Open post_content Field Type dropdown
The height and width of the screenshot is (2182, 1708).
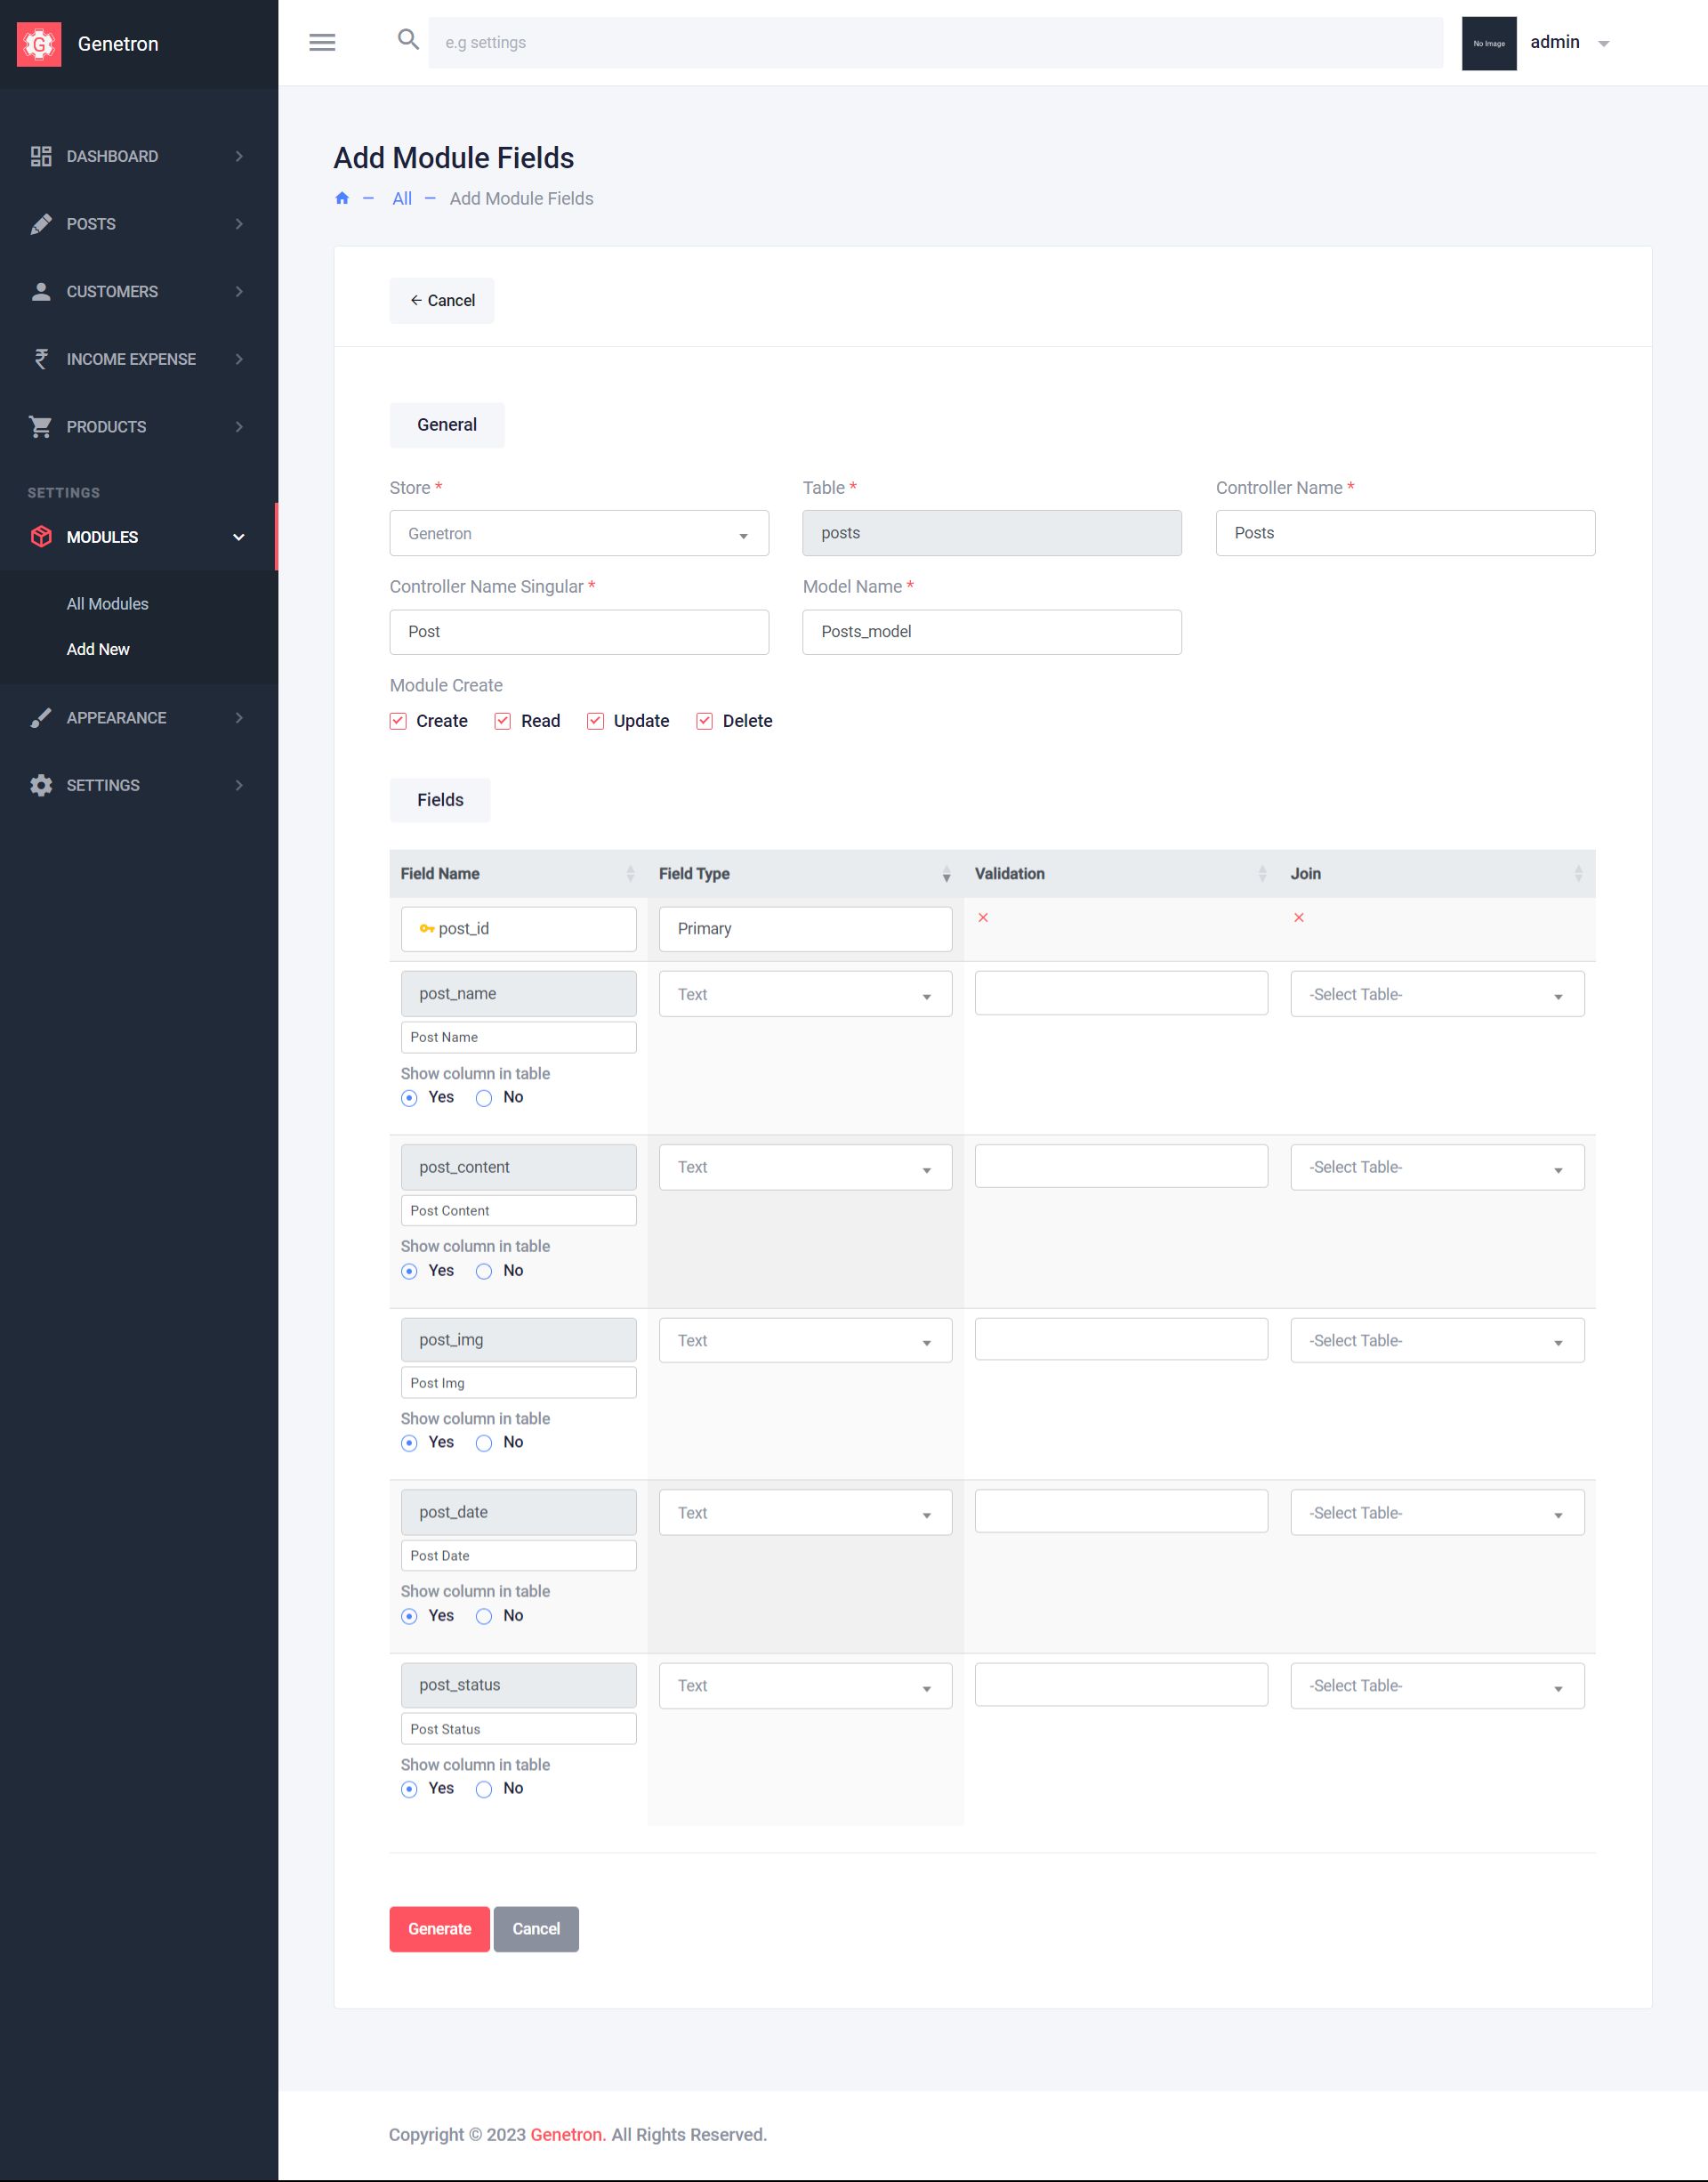tap(804, 1168)
